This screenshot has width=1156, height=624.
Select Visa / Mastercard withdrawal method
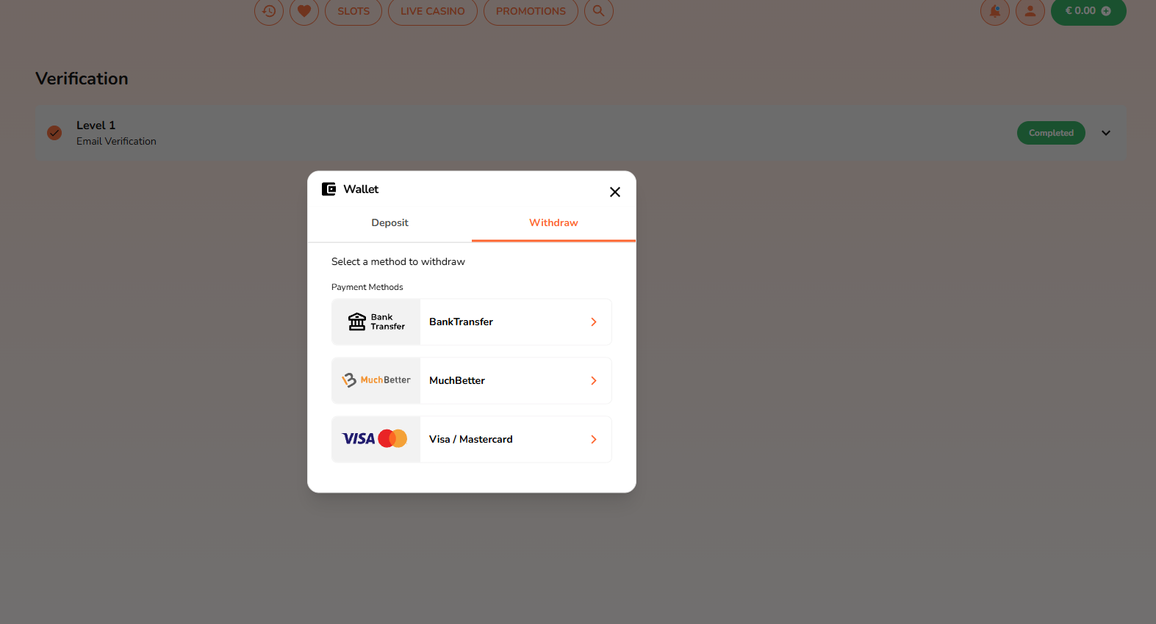472,439
